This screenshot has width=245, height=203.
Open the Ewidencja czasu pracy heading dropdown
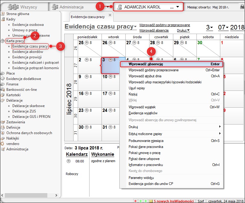[x=135, y=26]
